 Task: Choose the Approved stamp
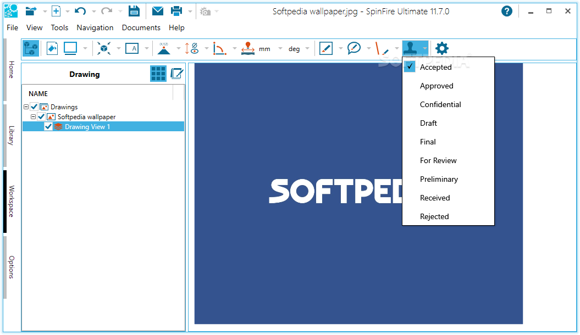(x=448, y=86)
